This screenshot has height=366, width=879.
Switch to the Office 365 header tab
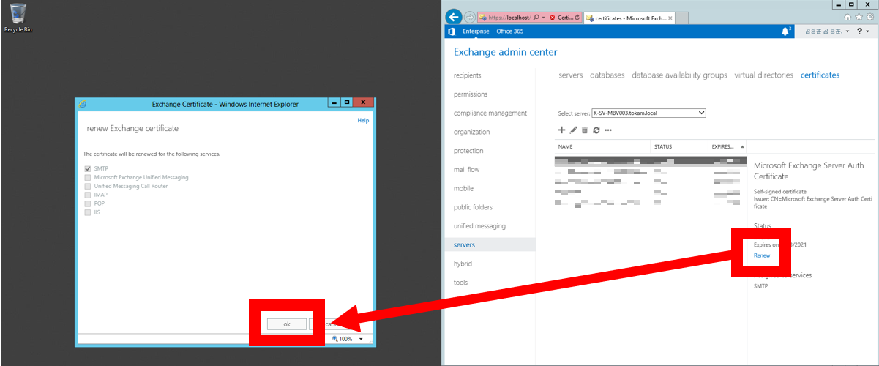(x=509, y=31)
